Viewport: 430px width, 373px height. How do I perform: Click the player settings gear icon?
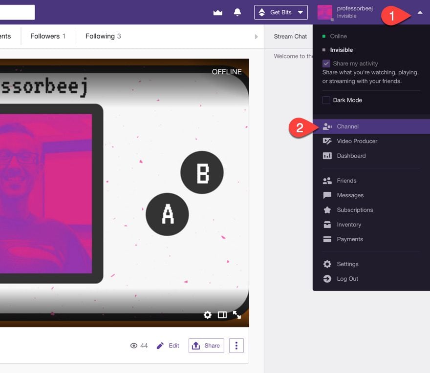[207, 314]
